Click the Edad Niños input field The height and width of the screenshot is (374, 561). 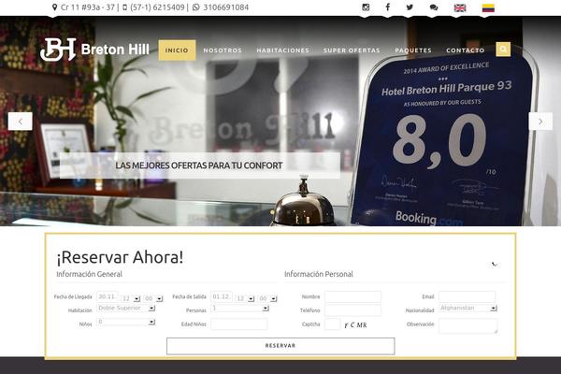[x=239, y=324]
